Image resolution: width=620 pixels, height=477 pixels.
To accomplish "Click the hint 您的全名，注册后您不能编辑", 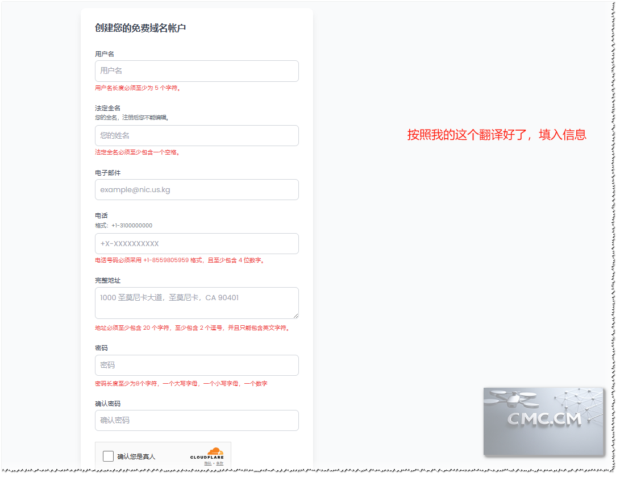I will (132, 118).
